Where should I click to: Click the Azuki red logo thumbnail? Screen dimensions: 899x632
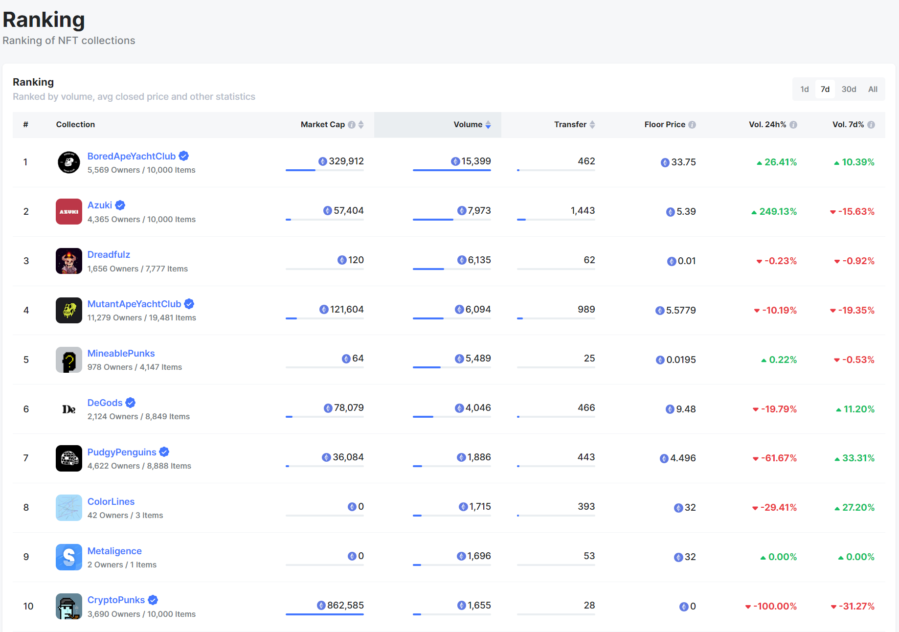coord(69,211)
